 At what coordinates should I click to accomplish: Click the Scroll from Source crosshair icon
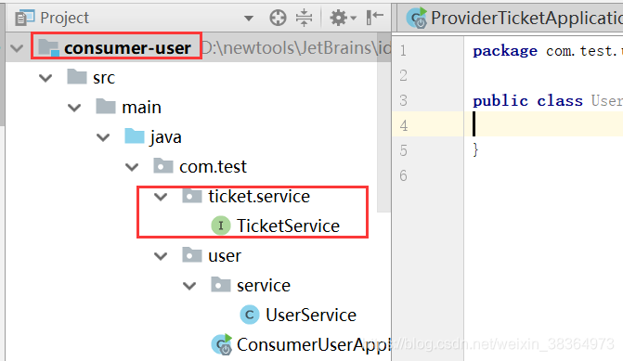[x=278, y=18]
